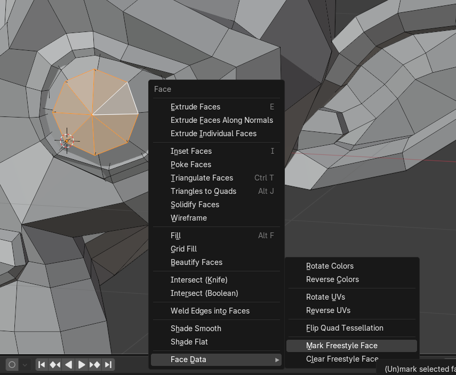Open auto keyframing options dropdown
The height and width of the screenshot is (375, 456).
[x=25, y=364]
